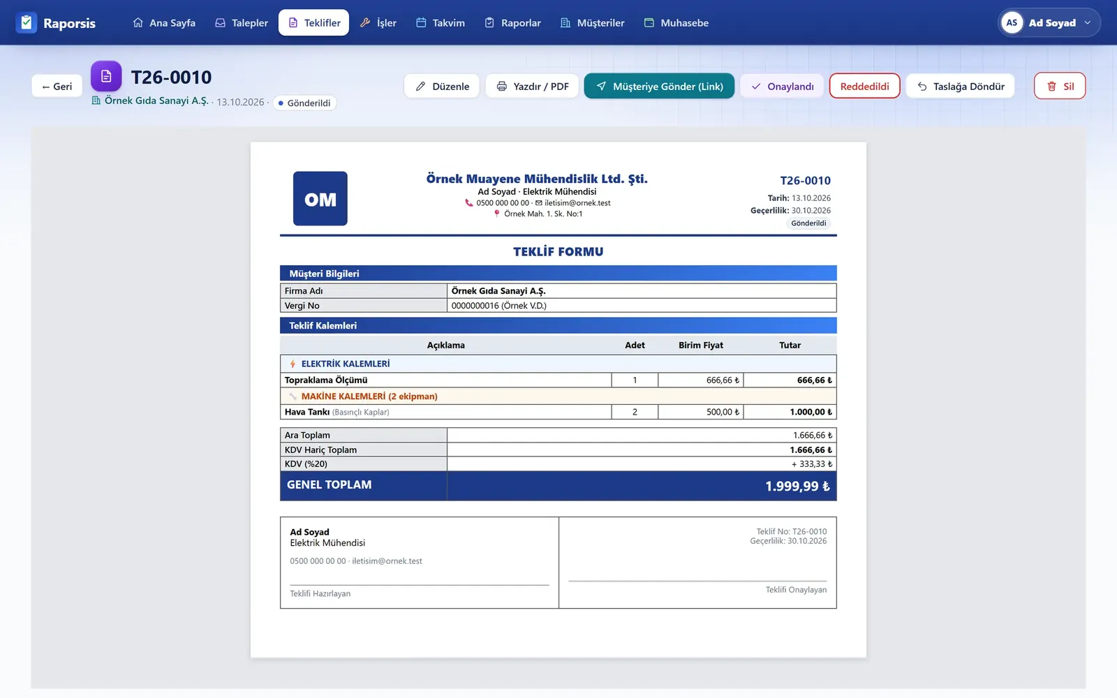Open the Örnek Gıda Sanayi A.Ş. customer link
Screen dimensions: 1117x698
(150, 101)
